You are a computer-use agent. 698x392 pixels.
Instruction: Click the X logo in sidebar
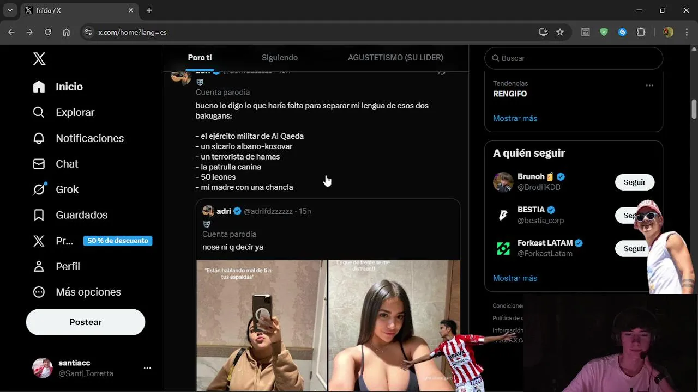pos(39,59)
